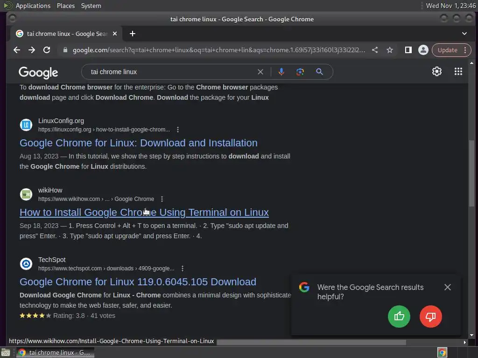The width and height of the screenshot is (478, 358).
Task: Click the wikiHow site favicon
Action: click(26, 194)
